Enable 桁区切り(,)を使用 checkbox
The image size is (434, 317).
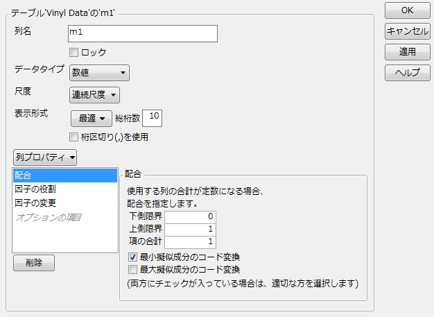(73, 137)
